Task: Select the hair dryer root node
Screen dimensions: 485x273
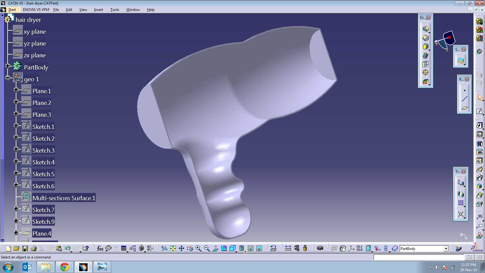Action: (x=28, y=20)
